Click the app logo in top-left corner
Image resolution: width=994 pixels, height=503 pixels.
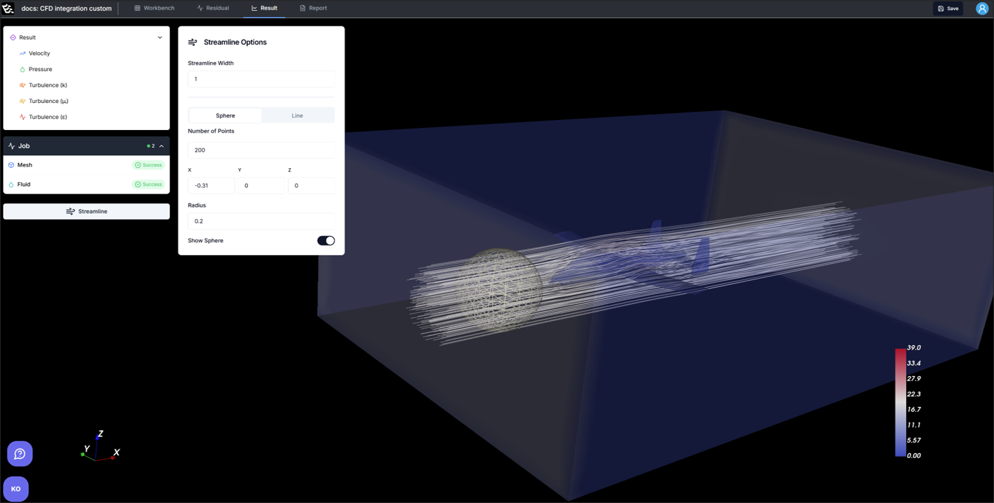(x=8, y=8)
